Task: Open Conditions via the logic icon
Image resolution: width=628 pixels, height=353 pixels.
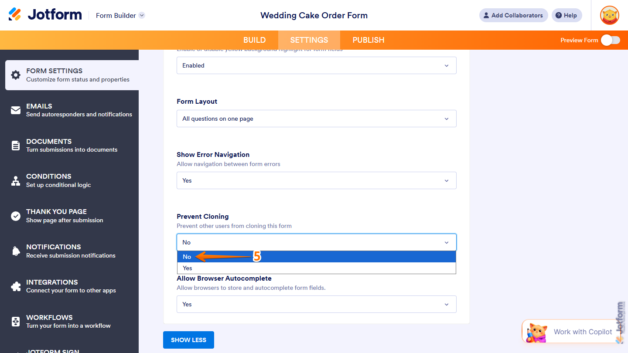Action: (16, 180)
